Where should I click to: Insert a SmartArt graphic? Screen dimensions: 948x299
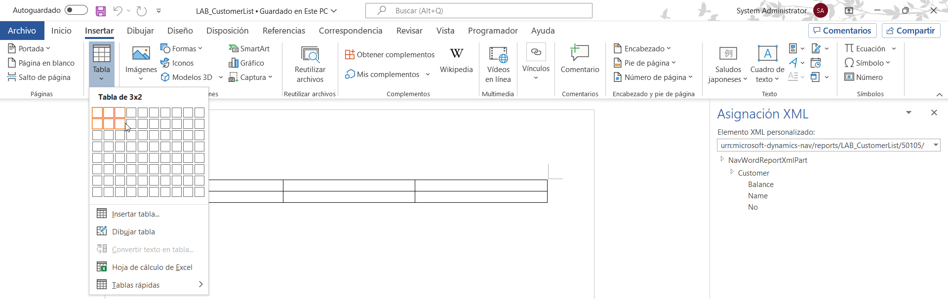point(249,48)
